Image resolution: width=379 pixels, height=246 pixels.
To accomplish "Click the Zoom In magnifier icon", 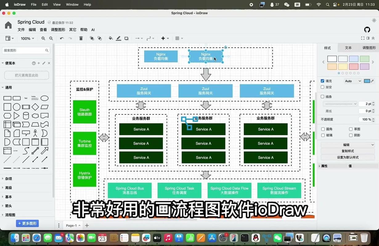I will pos(43,38).
